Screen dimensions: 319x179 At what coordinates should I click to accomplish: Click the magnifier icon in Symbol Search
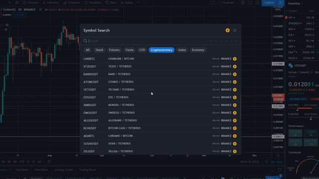(85, 41)
